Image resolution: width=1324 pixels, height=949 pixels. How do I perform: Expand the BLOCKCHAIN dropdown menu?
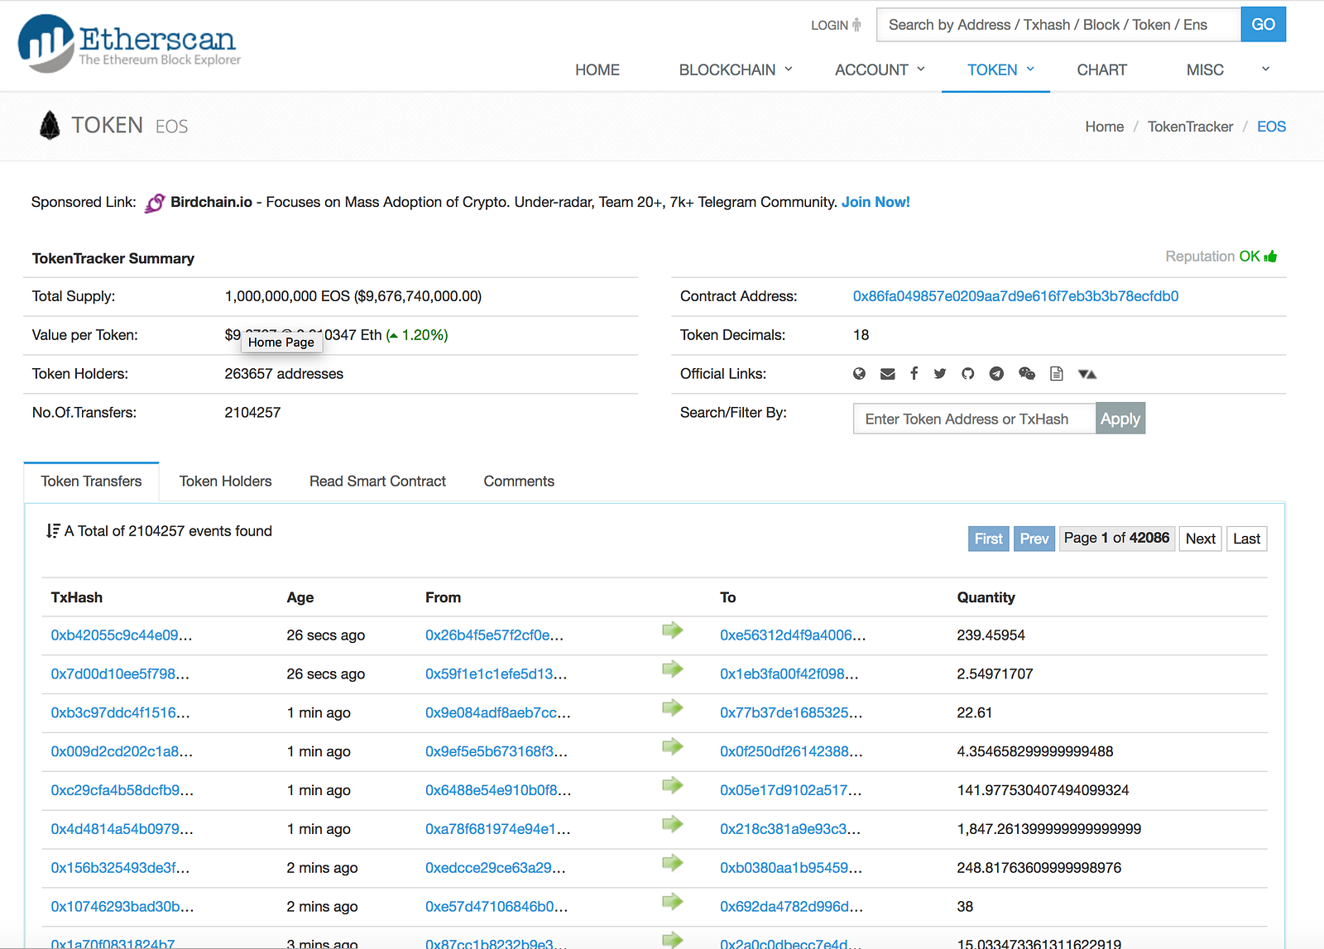tap(736, 69)
